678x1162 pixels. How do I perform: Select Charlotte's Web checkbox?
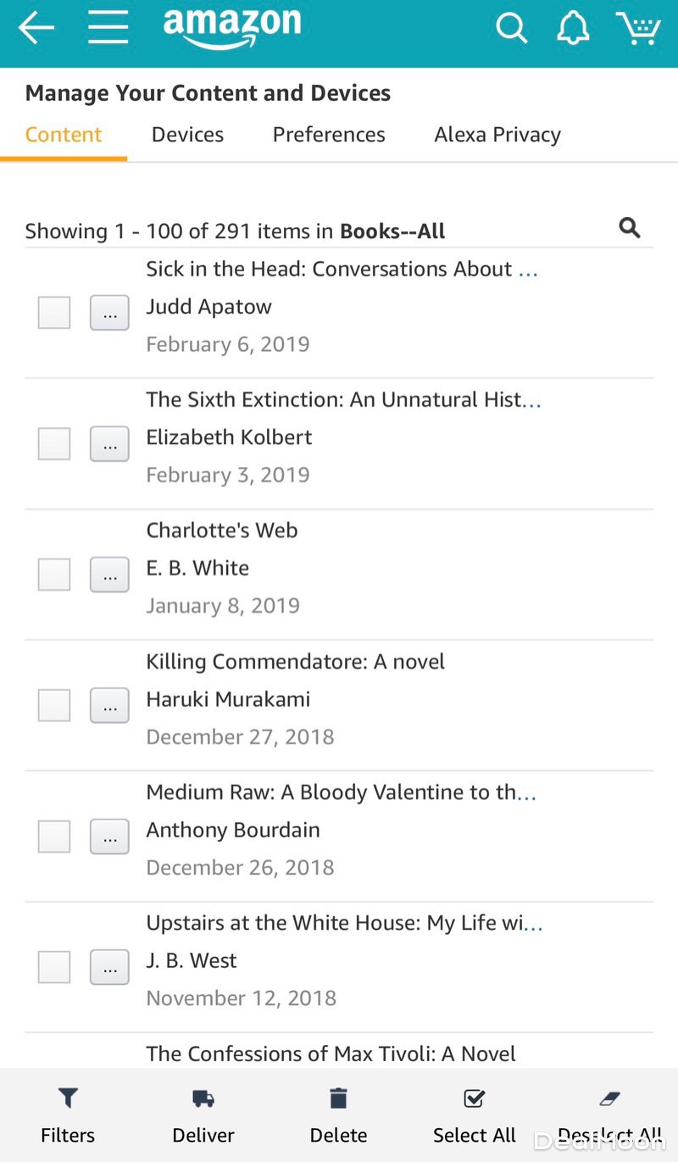tap(54, 575)
